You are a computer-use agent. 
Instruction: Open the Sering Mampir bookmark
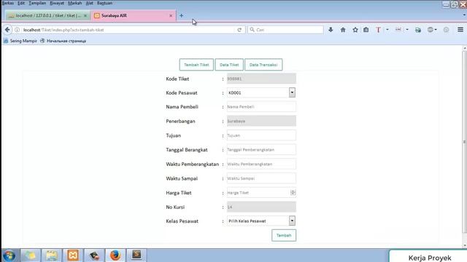20,41
